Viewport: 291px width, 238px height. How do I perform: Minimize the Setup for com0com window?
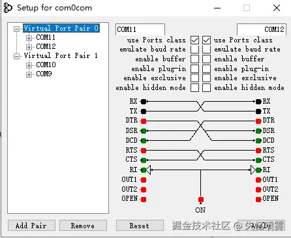[217, 8]
